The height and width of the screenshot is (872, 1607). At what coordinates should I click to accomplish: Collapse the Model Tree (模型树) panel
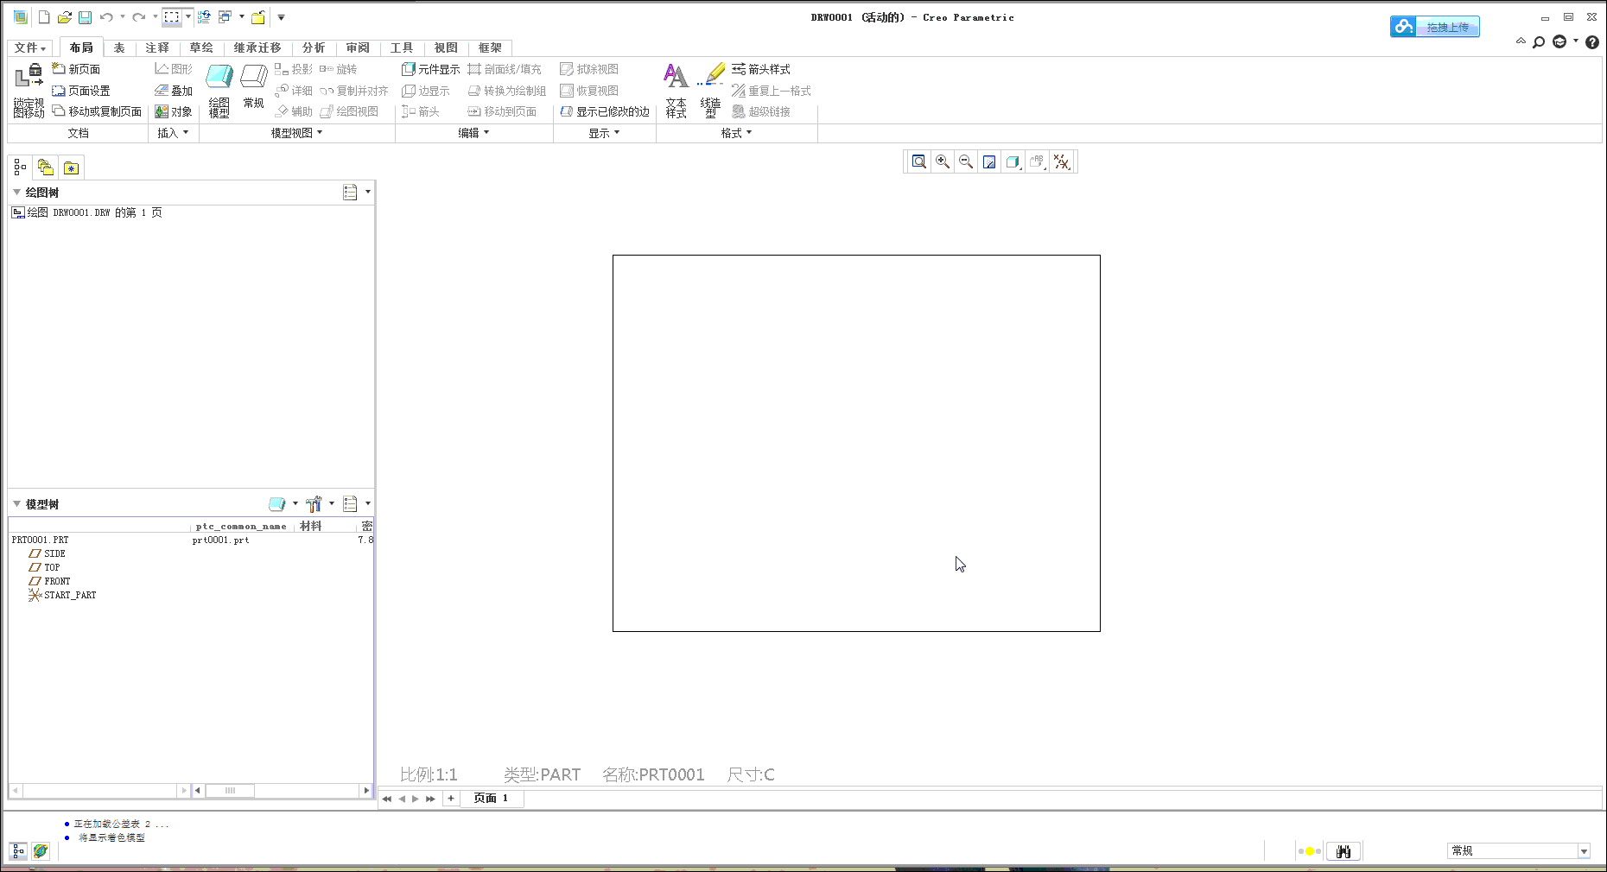[x=16, y=503]
